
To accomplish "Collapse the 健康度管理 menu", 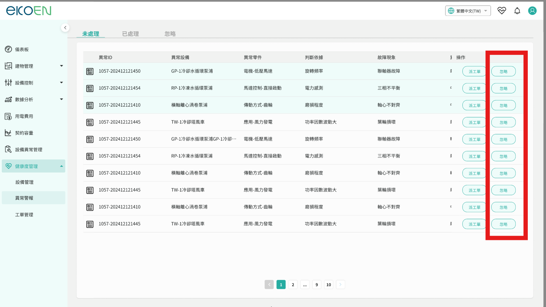I will coord(61,166).
